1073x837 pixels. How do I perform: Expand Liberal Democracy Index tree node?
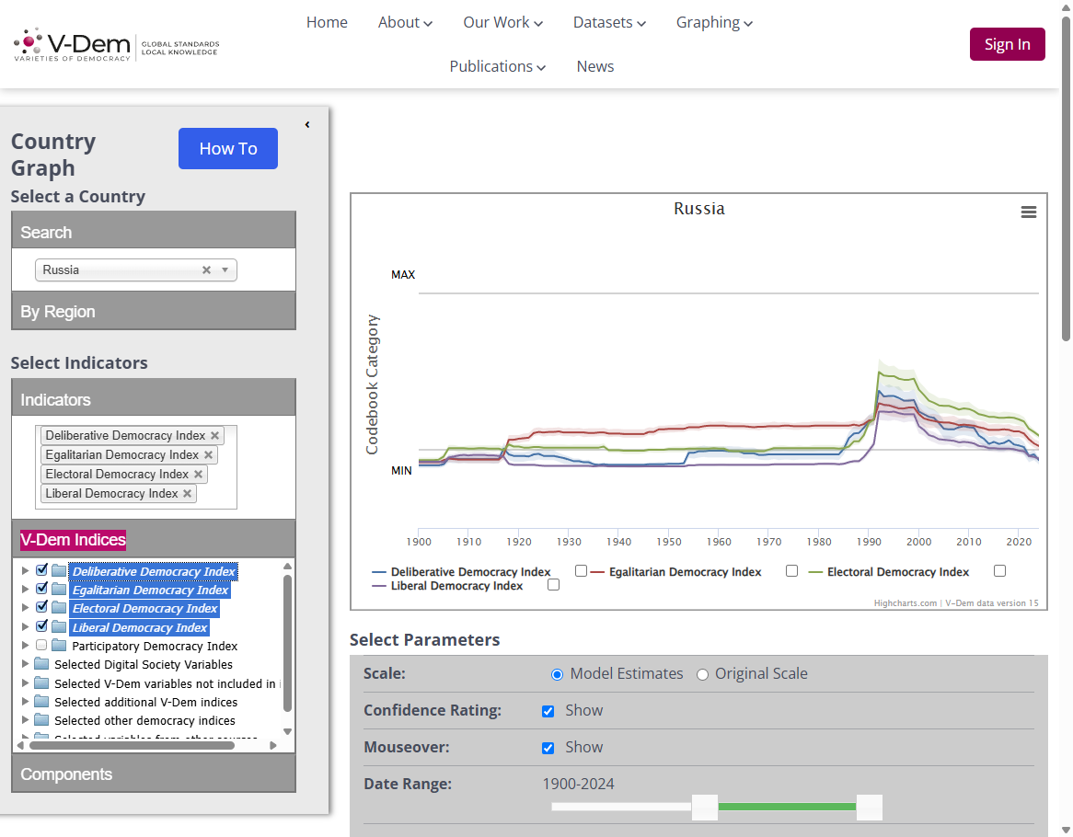26,626
